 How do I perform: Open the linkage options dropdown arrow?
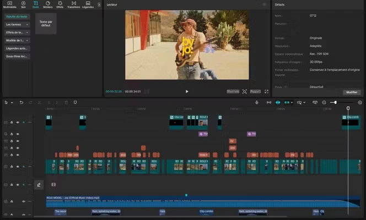(292, 103)
